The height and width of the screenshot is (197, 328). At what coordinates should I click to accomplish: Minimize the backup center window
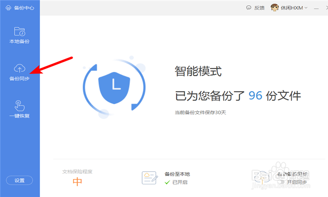(316, 8)
